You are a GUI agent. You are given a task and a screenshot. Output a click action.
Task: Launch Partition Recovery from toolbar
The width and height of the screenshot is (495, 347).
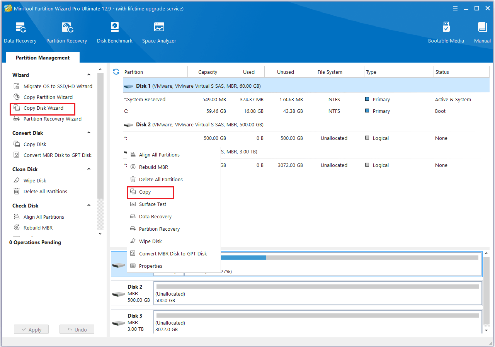(66, 32)
